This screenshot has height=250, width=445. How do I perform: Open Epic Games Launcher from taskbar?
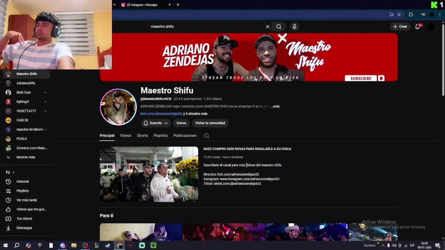pyautogui.click(x=40, y=245)
